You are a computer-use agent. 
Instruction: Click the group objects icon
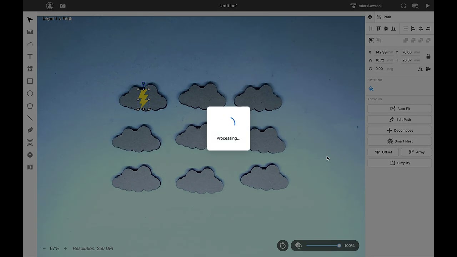pyautogui.click(x=371, y=40)
